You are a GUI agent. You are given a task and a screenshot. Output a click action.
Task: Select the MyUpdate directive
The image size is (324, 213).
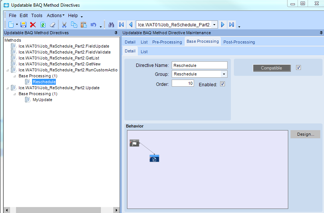click(x=42, y=100)
